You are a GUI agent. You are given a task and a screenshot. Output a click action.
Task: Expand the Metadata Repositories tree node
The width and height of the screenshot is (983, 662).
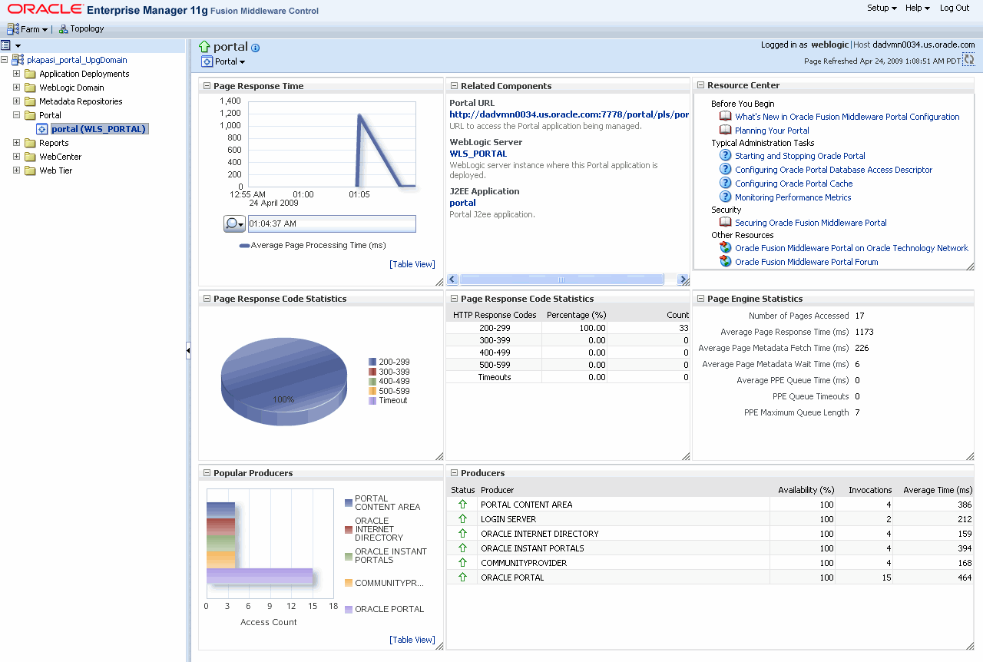pos(16,102)
